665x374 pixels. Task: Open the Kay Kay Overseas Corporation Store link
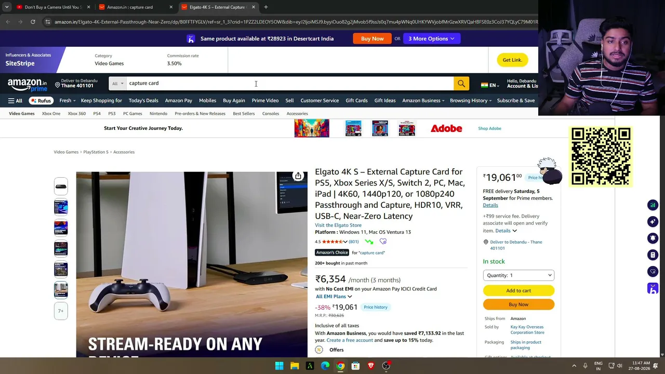[527, 330]
